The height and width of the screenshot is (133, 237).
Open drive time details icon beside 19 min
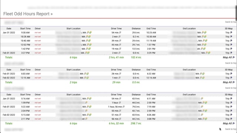(x=120, y=49)
